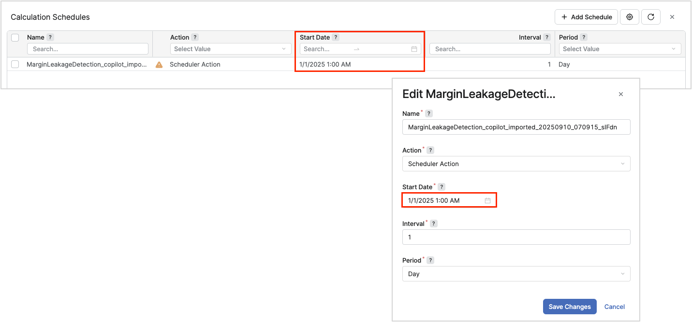Click the calendar icon in the Start Date column filter

[x=414, y=49]
